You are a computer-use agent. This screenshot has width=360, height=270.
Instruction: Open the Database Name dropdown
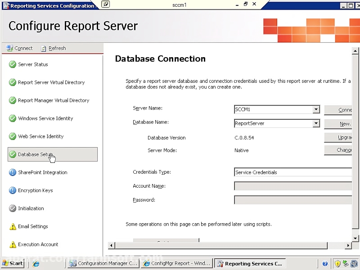[x=316, y=123]
